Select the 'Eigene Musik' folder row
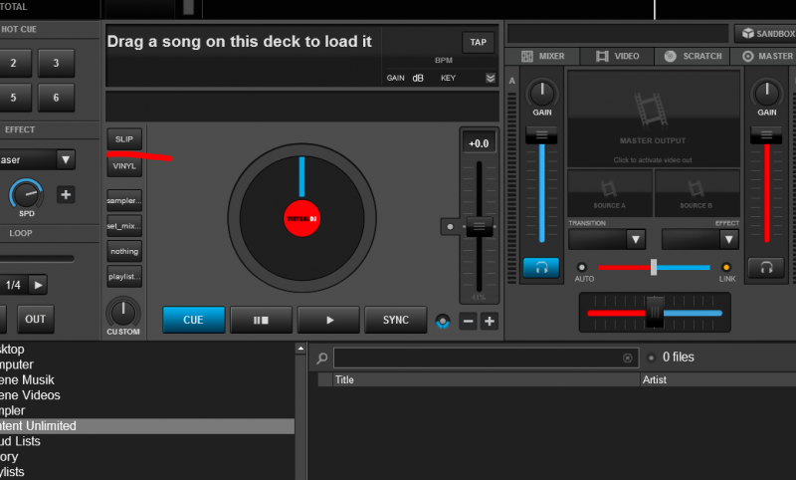The width and height of the screenshot is (796, 480). point(147,380)
